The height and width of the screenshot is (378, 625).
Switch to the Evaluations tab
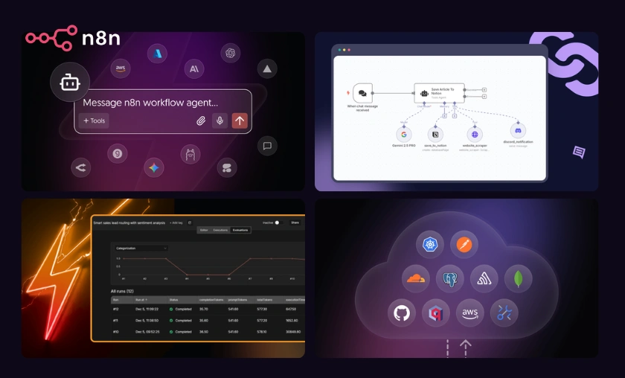[240, 230]
